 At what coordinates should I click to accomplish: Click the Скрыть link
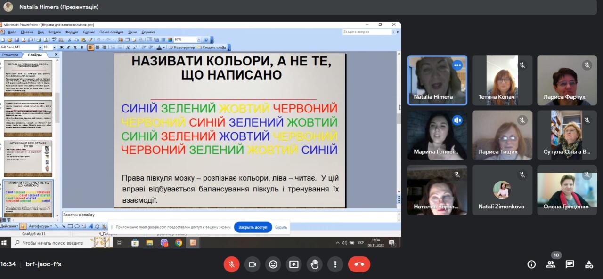point(281,227)
